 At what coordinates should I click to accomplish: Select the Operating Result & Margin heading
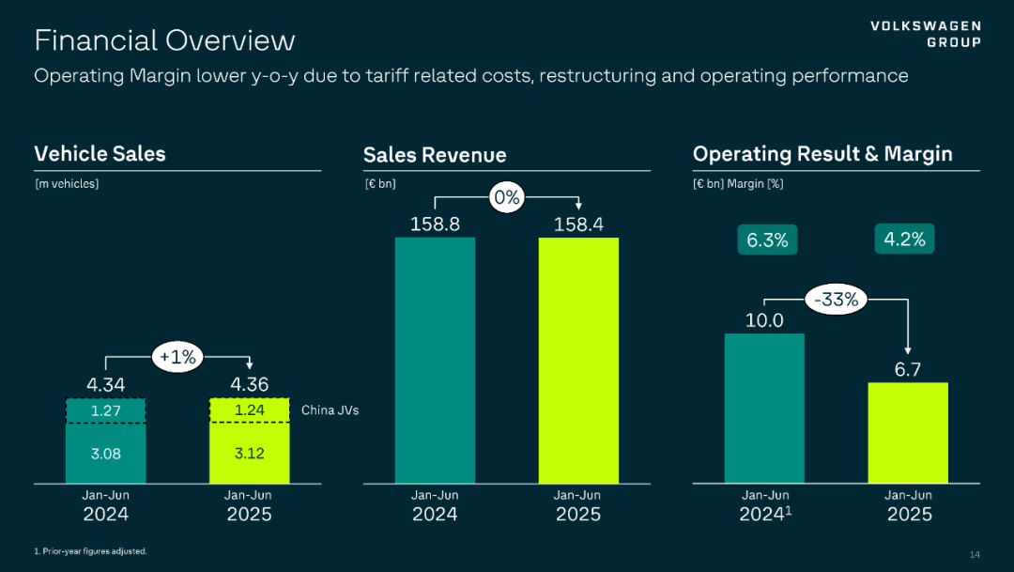pos(822,154)
